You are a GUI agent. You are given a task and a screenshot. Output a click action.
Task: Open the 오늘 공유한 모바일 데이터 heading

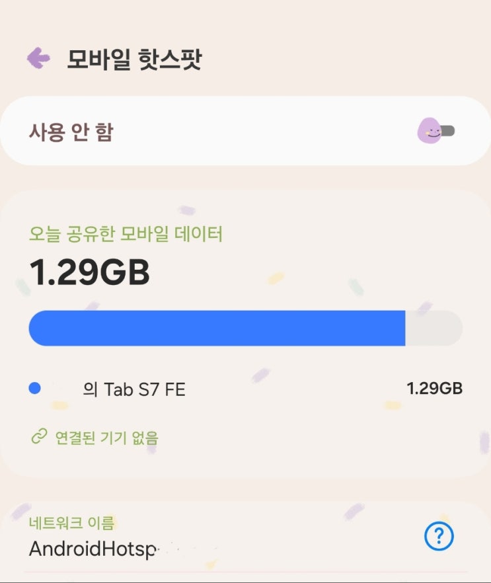(126, 233)
